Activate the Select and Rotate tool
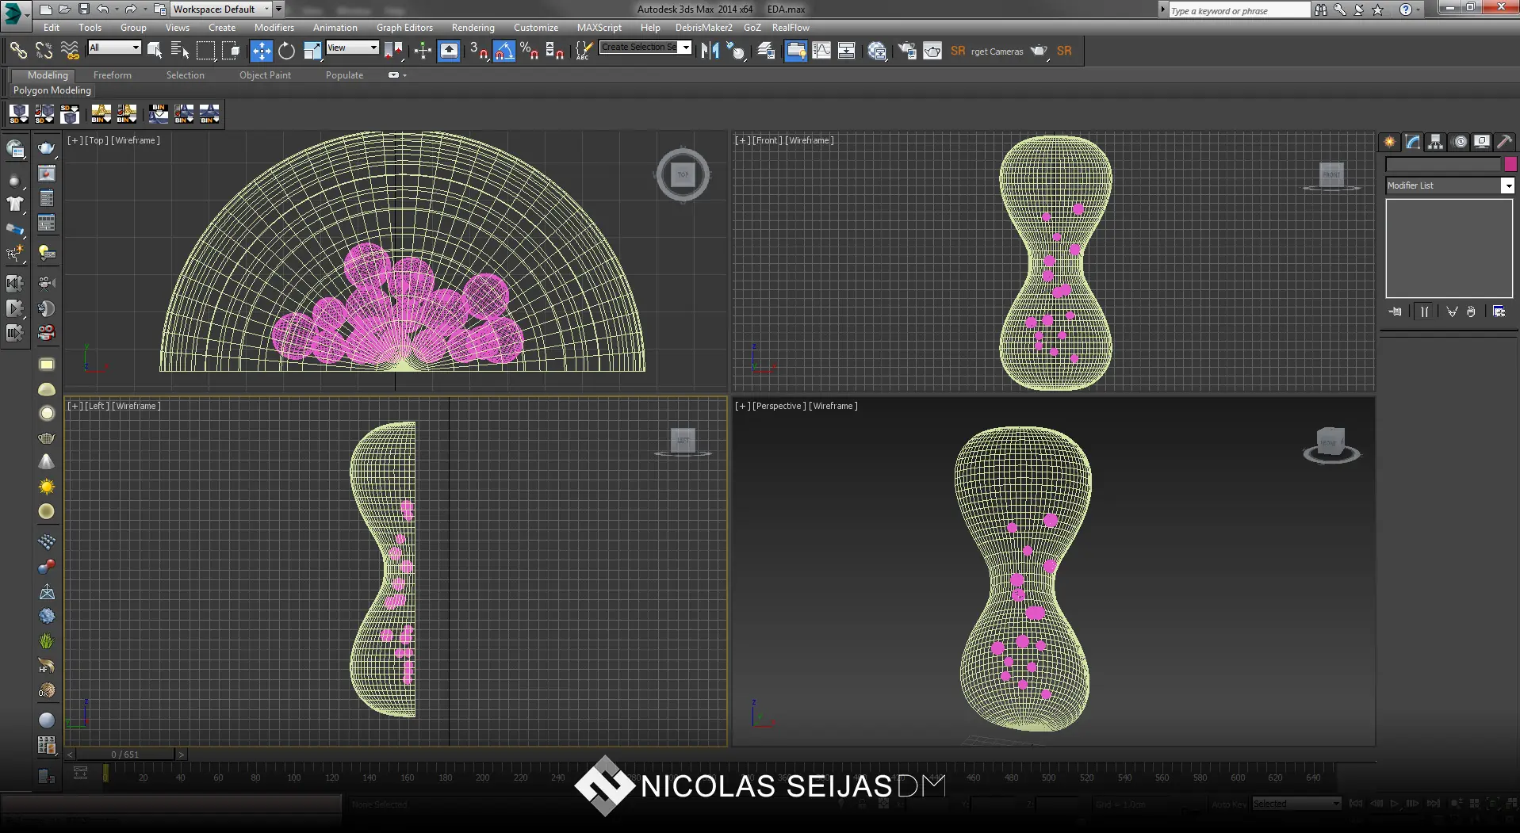 click(286, 51)
